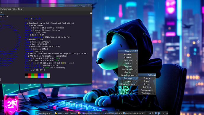
Task: Switch to the woord.bas taskbar window
Action: [66, 113]
